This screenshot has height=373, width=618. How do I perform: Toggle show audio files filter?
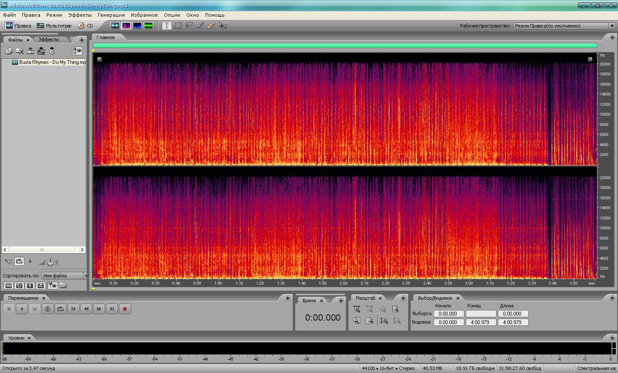[x=8, y=286]
